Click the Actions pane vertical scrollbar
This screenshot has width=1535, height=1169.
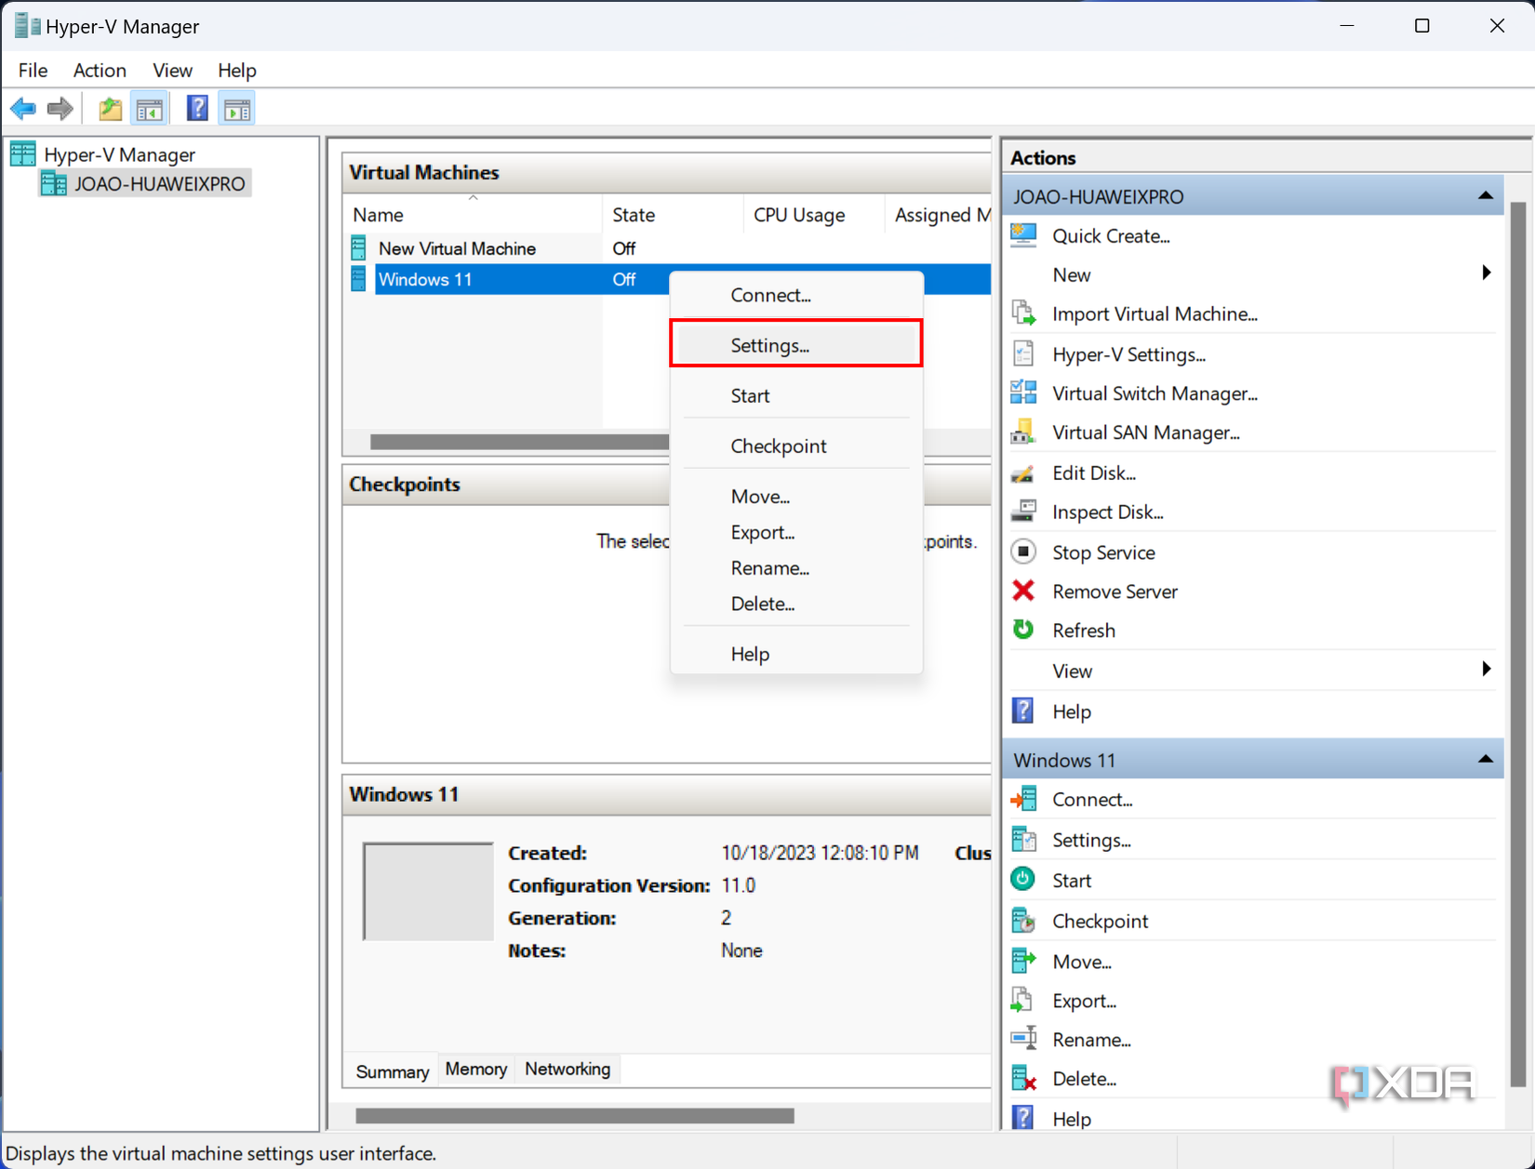[1517, 644]
